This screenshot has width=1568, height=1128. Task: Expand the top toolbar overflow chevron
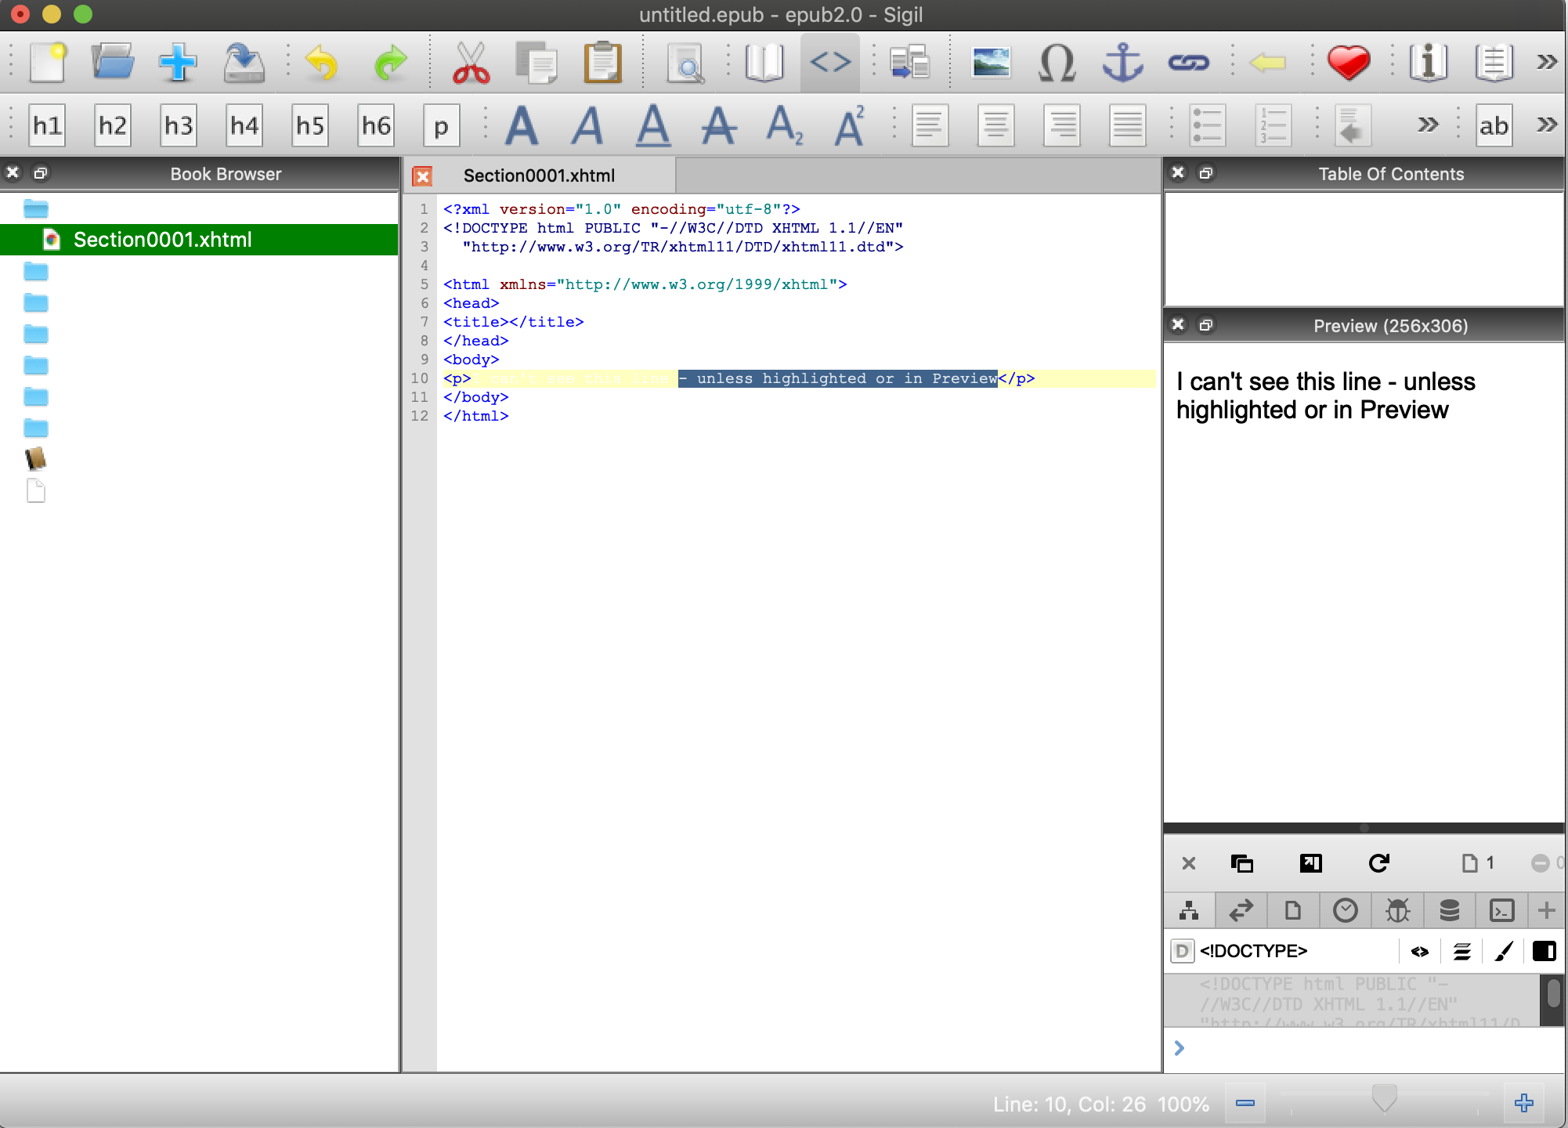pos(1547,63)
